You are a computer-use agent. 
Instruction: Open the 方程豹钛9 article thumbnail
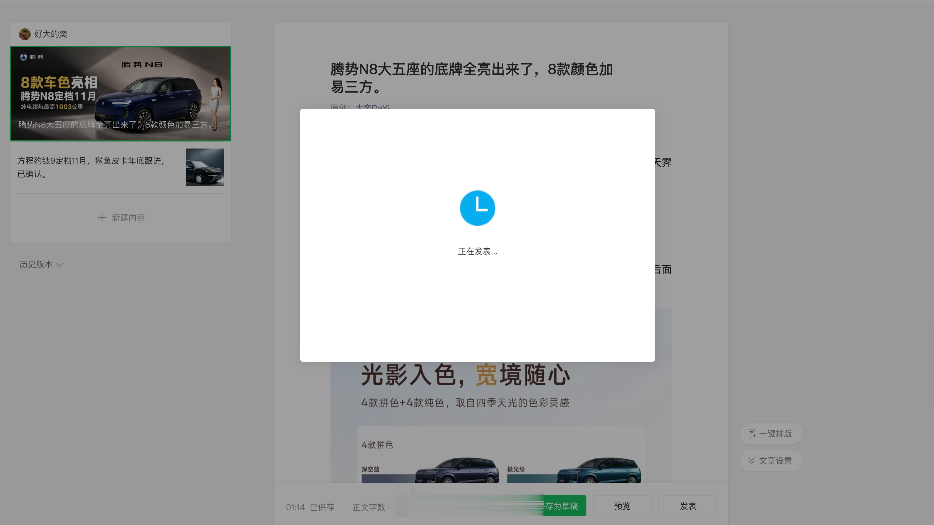[205, 167]
